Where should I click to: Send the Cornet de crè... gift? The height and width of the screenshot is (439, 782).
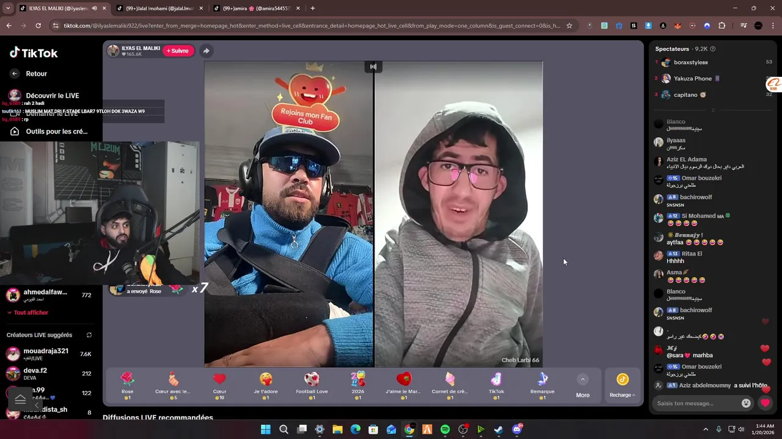point(450,385)
